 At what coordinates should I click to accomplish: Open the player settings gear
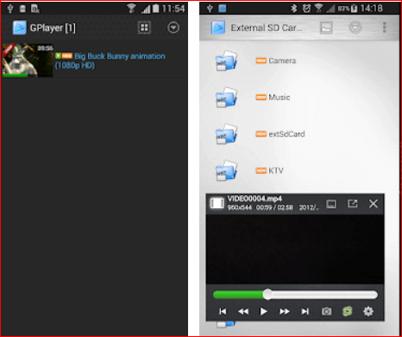tap(368, 311)
